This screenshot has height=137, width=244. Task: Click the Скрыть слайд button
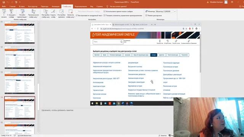[x=53, y=14]
